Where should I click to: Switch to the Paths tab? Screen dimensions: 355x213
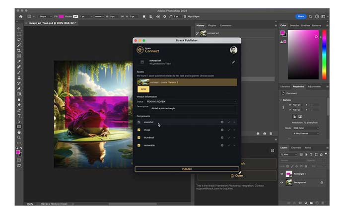(x=308, y=148)
